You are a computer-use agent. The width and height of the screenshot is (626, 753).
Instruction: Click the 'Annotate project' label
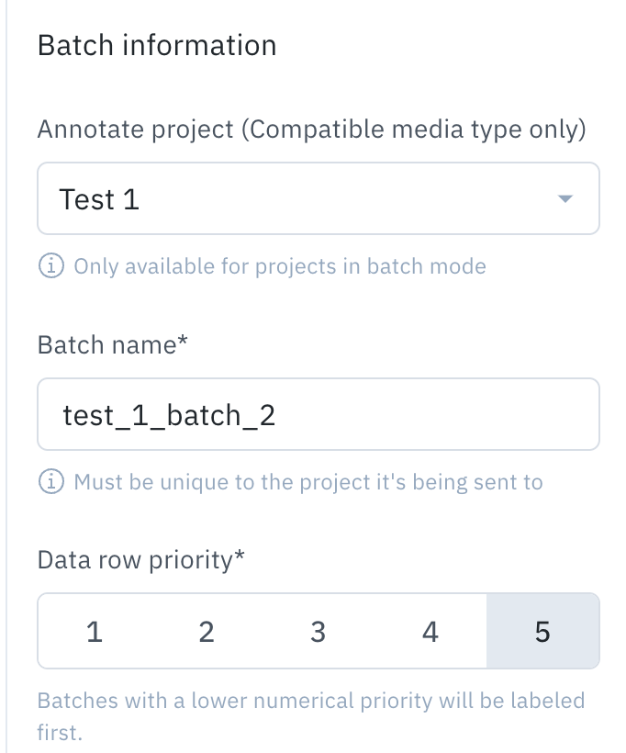(136, 129)
